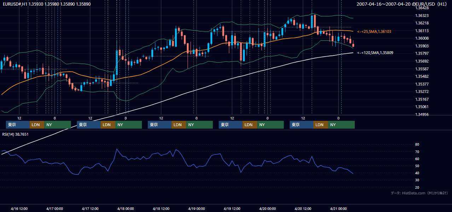Click RSI scale value 40
This screenshot has width=452, height=212.
(417, 173)
